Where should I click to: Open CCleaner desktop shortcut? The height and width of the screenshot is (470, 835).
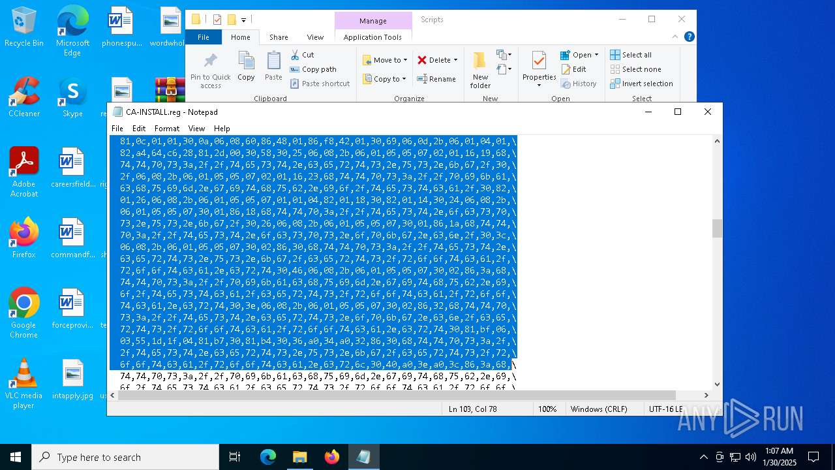24,97
